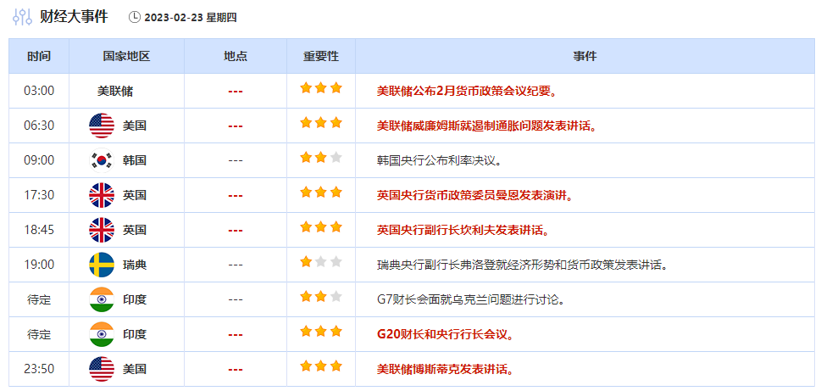The width and height of the screenshot is (821, 391).
Task: Click the 国家地区 column header
Action: click(126, 56)
